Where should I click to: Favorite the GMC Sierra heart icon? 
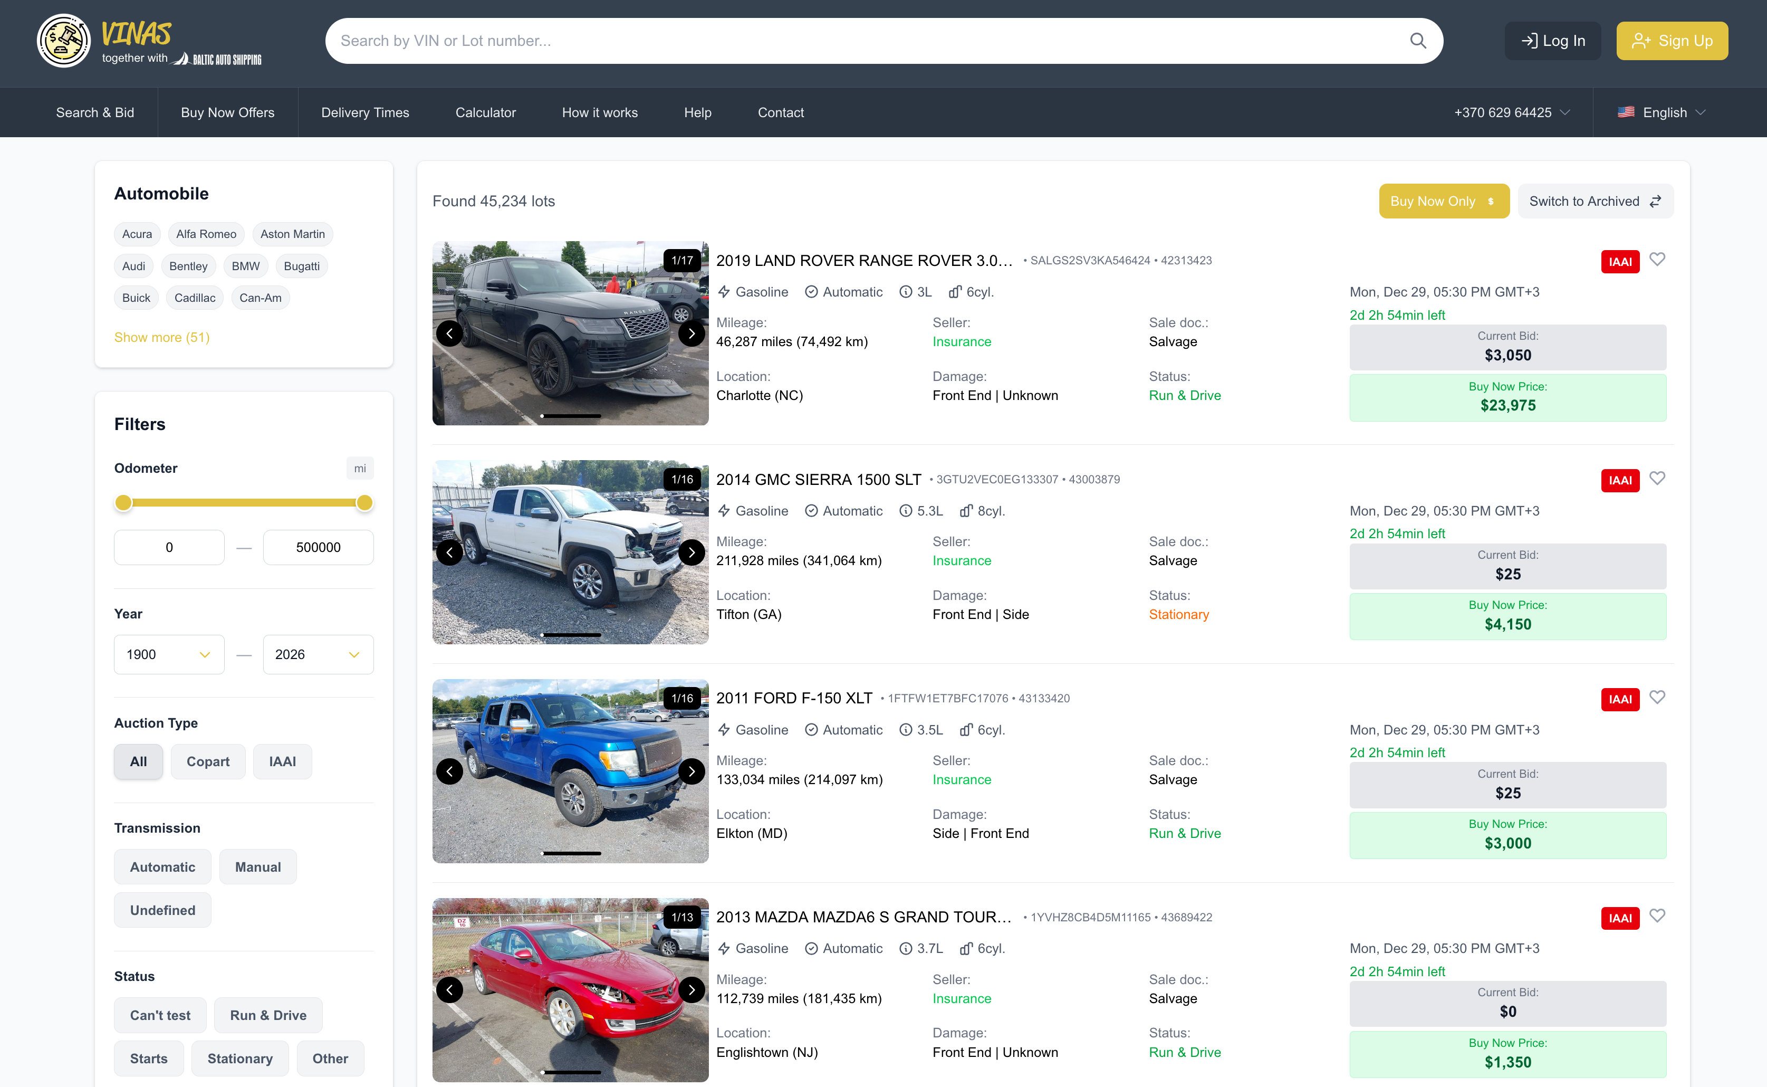pyautogui.click(x=1657, y=478)
